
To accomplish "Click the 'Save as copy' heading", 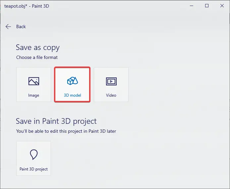I will coord(38,48).
